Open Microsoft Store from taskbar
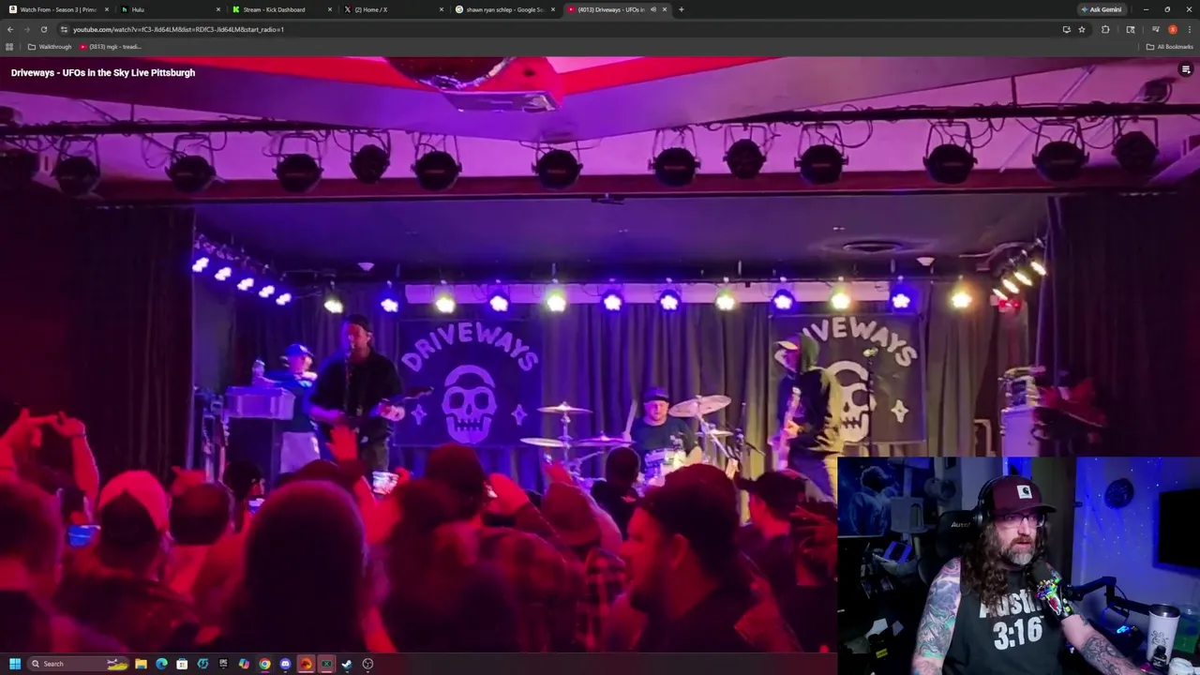Image resolution: width=1200 pixels, height=675 pixels. [182, 664]
